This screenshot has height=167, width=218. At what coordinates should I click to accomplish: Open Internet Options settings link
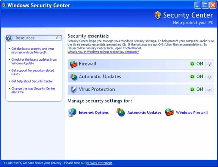pos(94,112)
